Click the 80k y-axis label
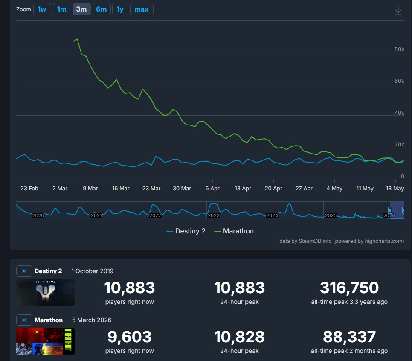 (399, 49)
